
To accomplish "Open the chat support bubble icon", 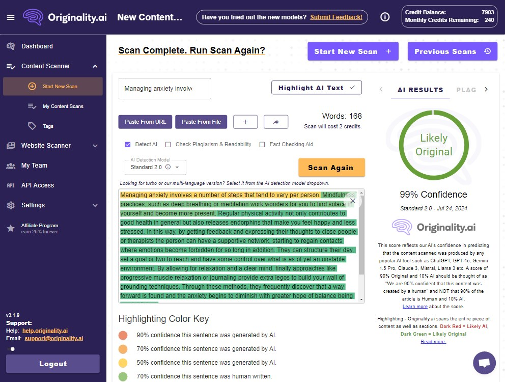I will tap(484, 363).
